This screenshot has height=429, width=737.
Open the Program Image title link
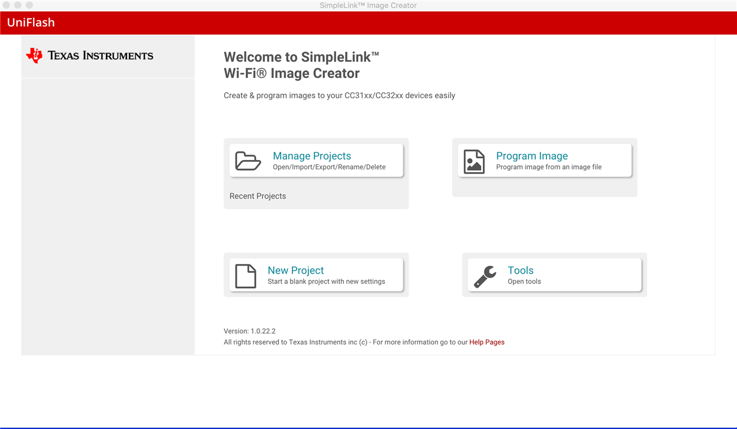point(531,156)
